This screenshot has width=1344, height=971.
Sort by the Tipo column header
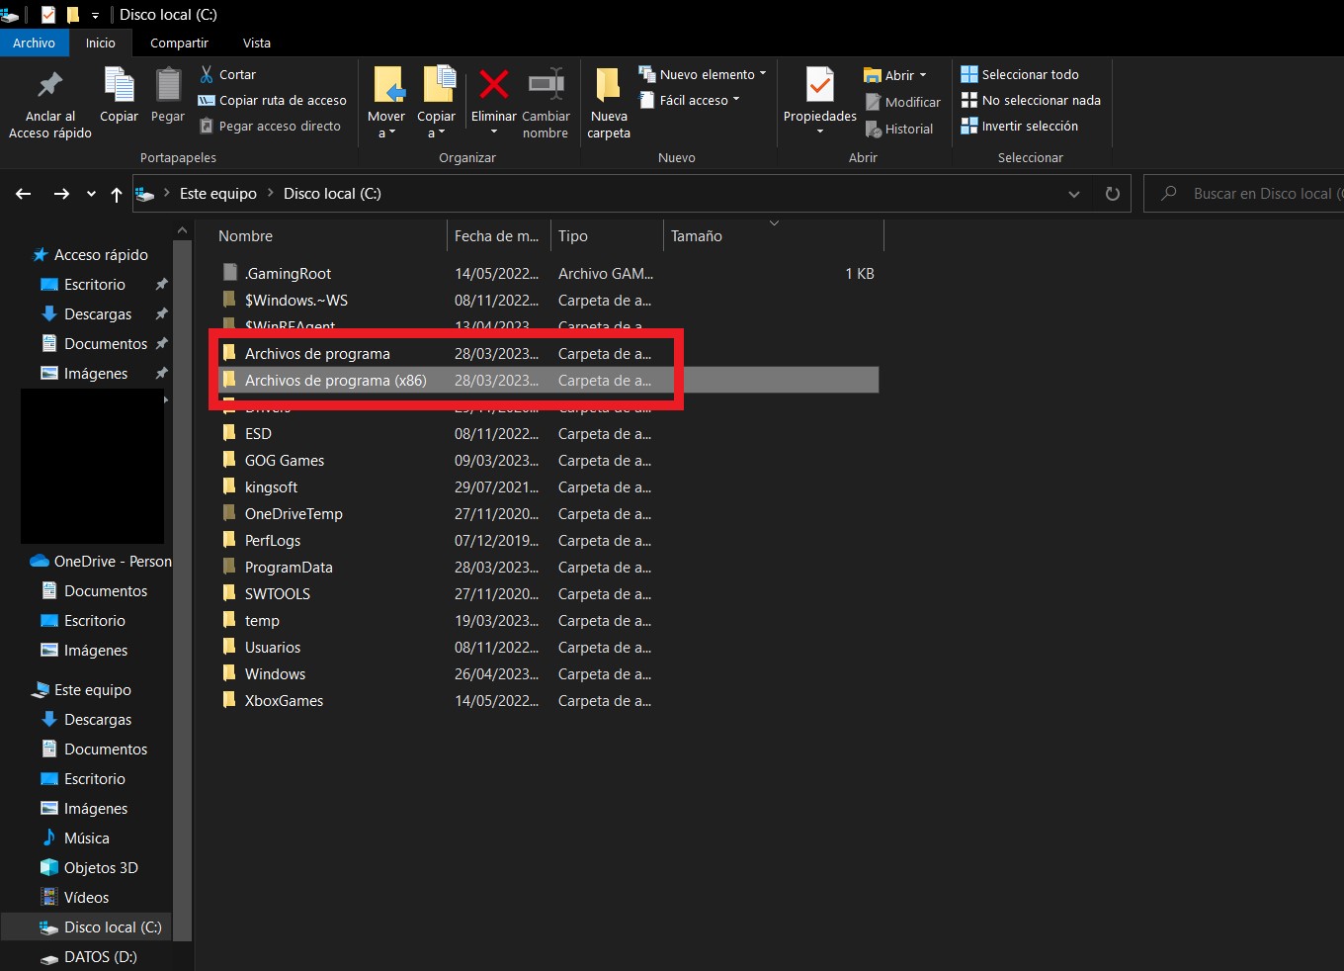click(x=606, y=235)
